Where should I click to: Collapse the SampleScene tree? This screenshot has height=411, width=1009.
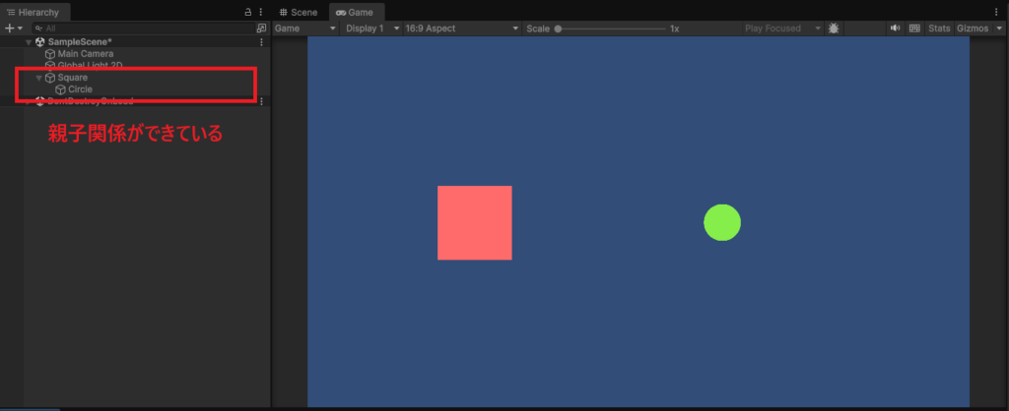coord(29,42)
